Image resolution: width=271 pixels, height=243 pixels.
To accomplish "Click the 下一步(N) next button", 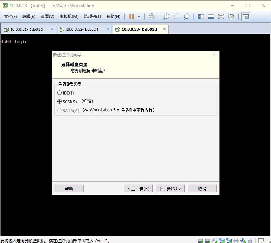I will (170, 189).
